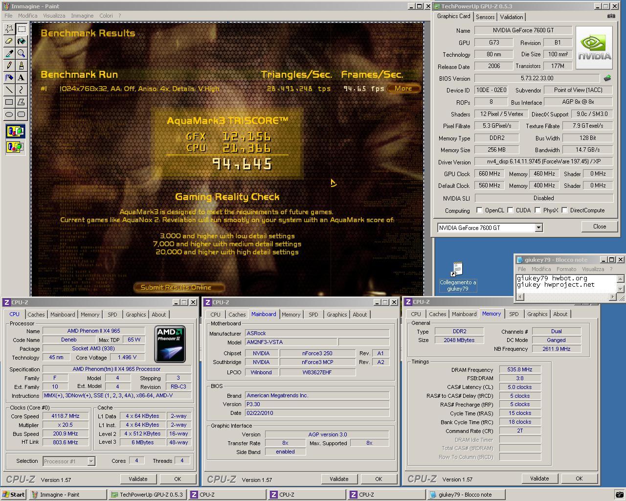The height and width of the screenshot is (501, 626).
Task: Click the Core Voltage 1.496 V value
Action: point(127,357)
